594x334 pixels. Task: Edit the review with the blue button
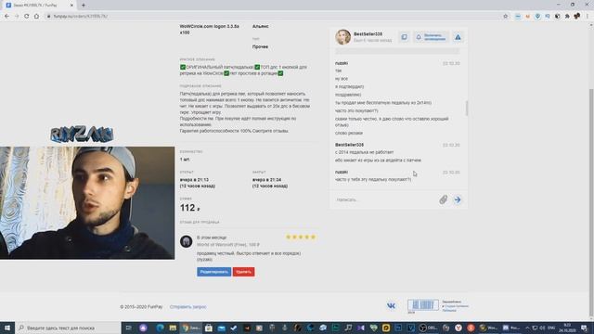[213, 272]
